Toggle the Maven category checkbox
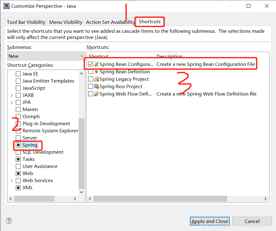Viewport: 276px width, 231px height. (18, 109)
